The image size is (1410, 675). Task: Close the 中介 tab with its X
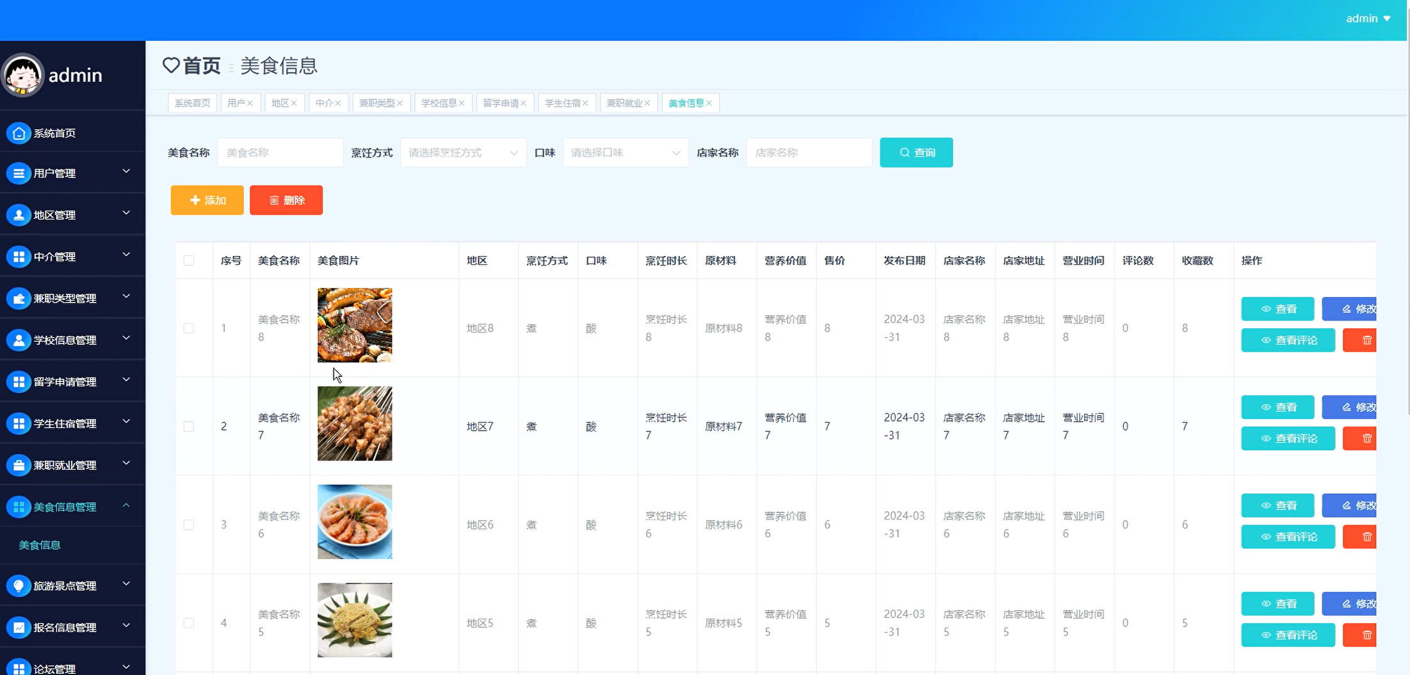tap(337, 103)
